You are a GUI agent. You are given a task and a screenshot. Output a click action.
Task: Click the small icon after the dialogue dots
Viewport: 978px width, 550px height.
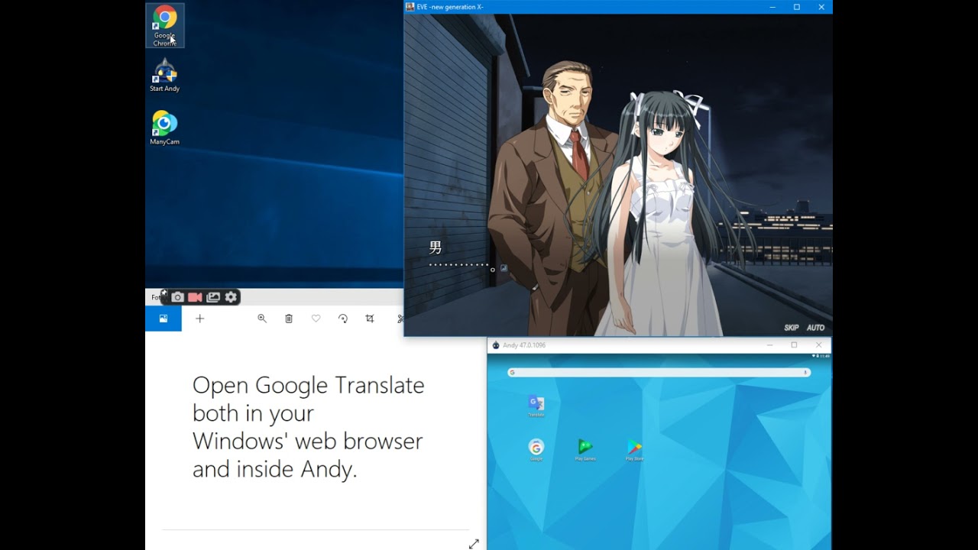(x=504, y=268)
